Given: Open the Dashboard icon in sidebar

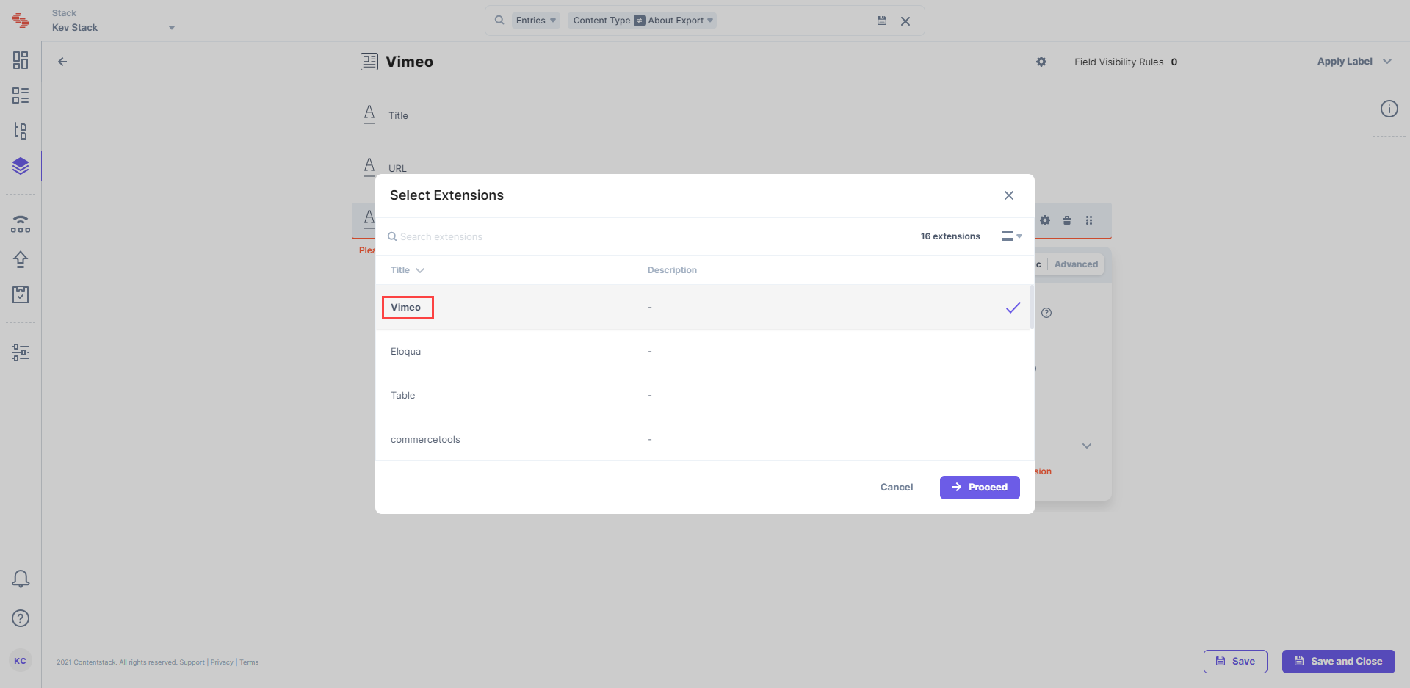Looking at the screenshot, I should coord(21,60).
